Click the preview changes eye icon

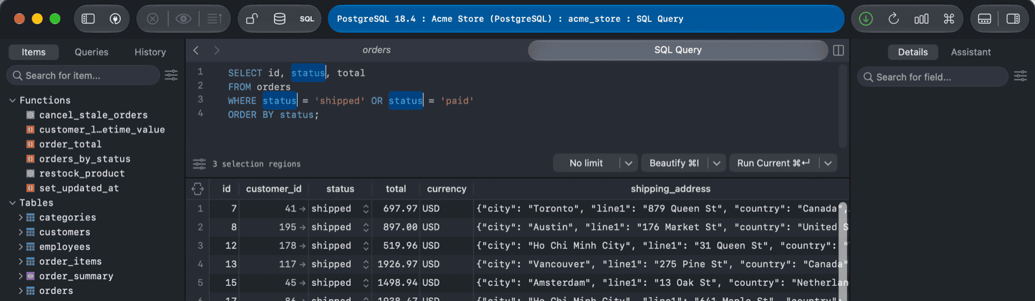point(184,19)
